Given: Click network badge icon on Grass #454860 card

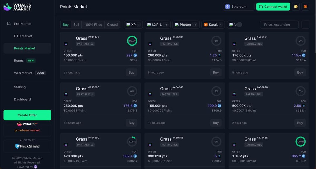Looking at the screenshot, I should coord(150,94).
